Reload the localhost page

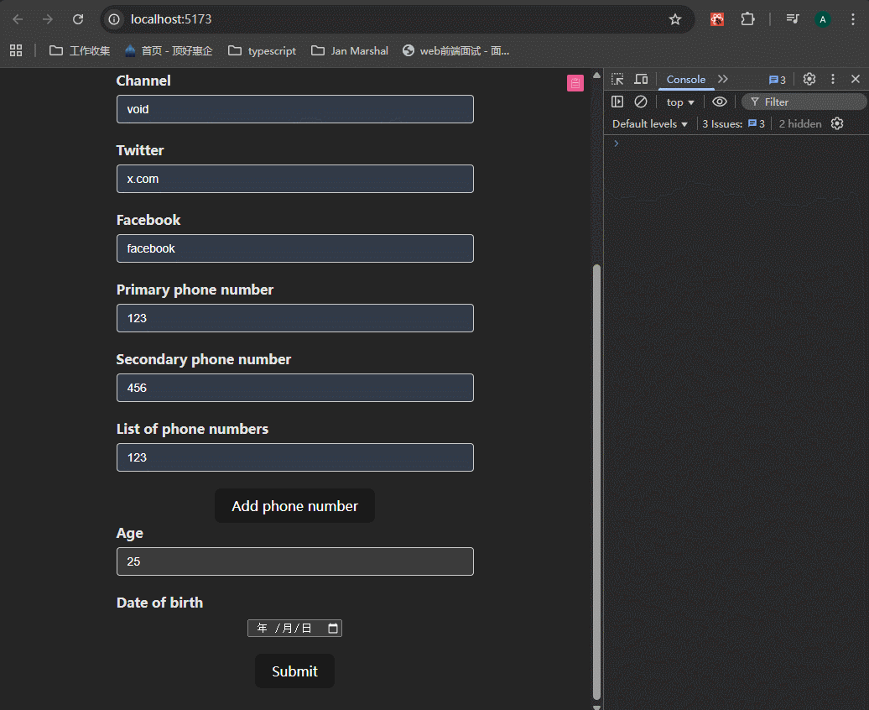[78, 19]
